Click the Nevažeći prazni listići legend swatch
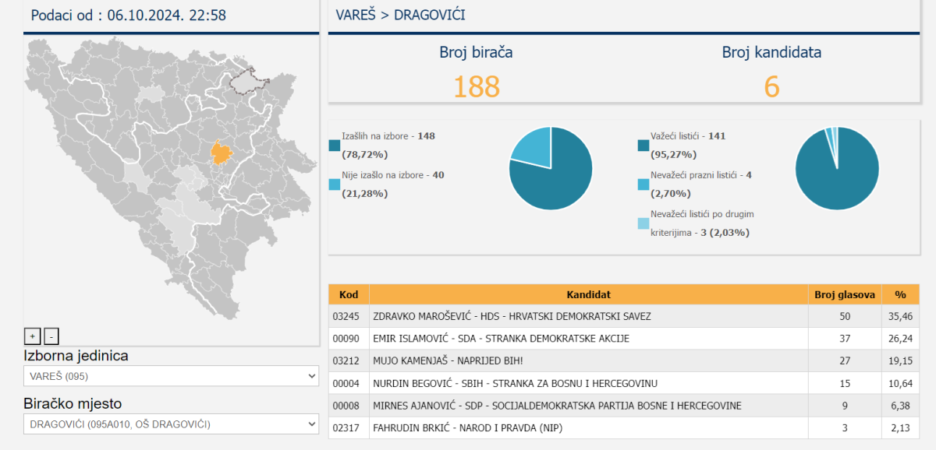The width and height of the screenshot is (936, 450). click(643, 185)
